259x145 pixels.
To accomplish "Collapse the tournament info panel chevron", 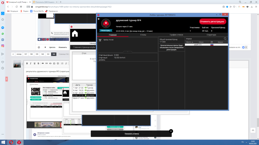I will 128,52.
